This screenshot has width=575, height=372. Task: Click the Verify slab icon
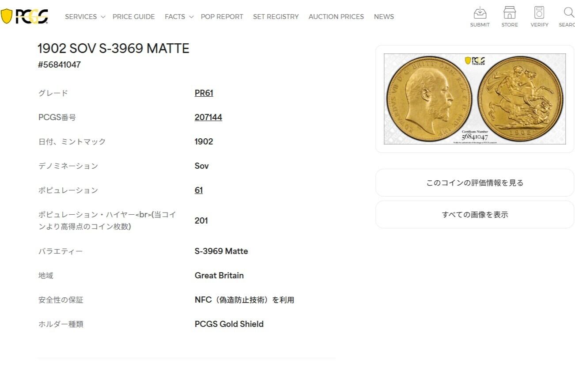coord(539,12)
